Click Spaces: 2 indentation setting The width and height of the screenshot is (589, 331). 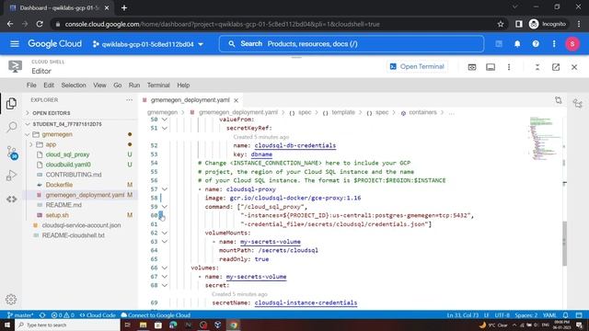pos(525,315)
